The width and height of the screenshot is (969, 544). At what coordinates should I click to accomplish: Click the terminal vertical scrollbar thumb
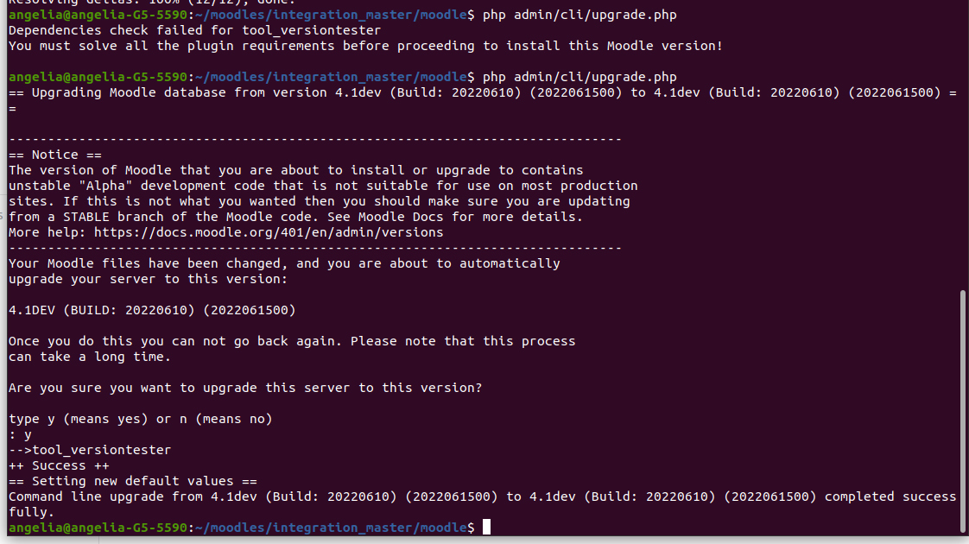click(x=962, y=409)
